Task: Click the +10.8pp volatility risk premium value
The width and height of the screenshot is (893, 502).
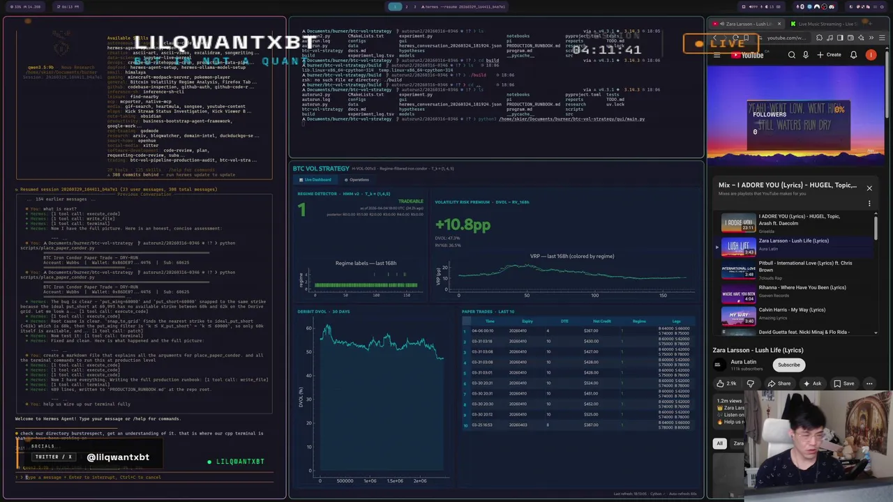Action: tap(463, 225)
